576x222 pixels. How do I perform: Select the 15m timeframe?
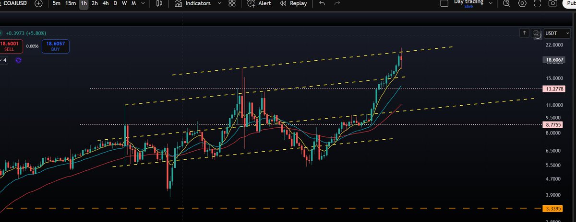point(71,3)
